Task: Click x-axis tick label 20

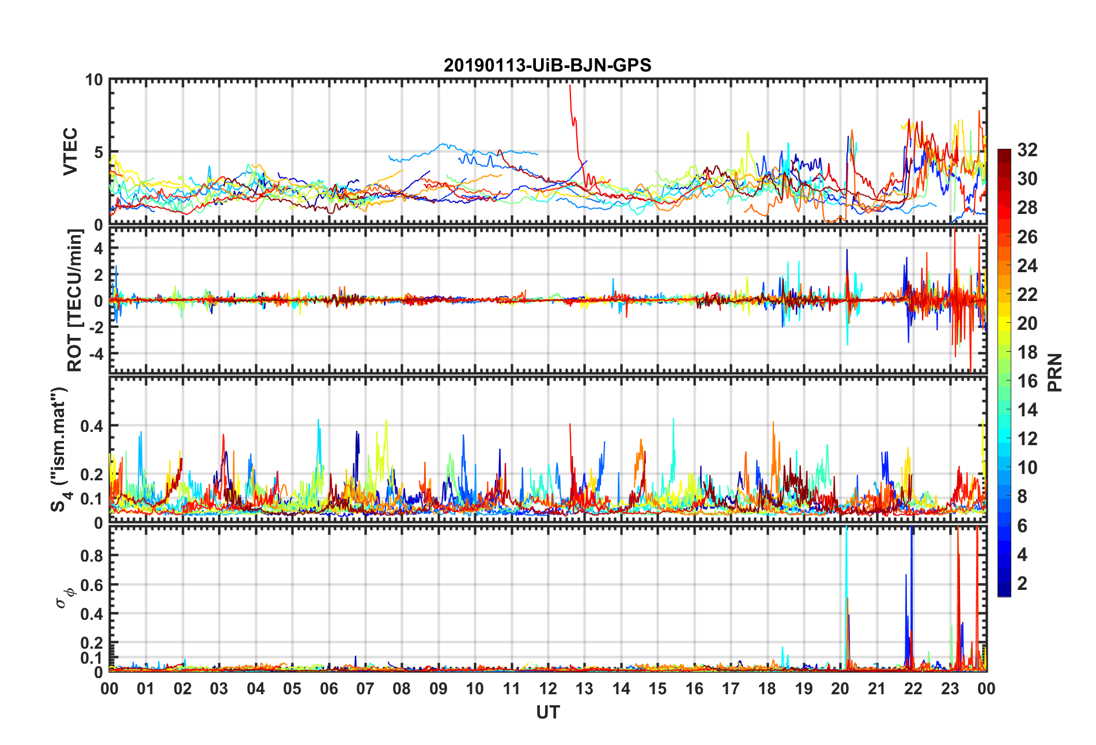Action: pyautogui.click(x=840, y=688)
